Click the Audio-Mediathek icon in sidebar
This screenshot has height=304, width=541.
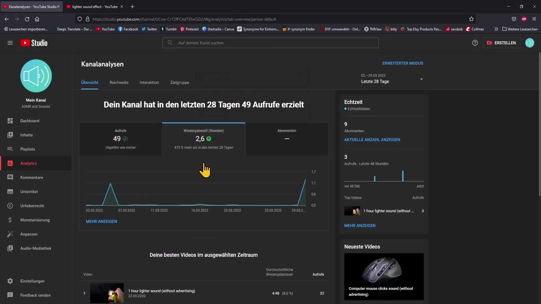tap(10, 248)
